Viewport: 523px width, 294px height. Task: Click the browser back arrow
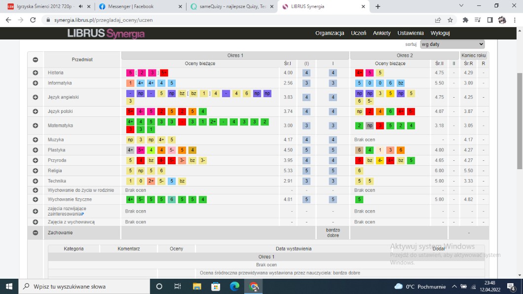click(x=8, y=20)
